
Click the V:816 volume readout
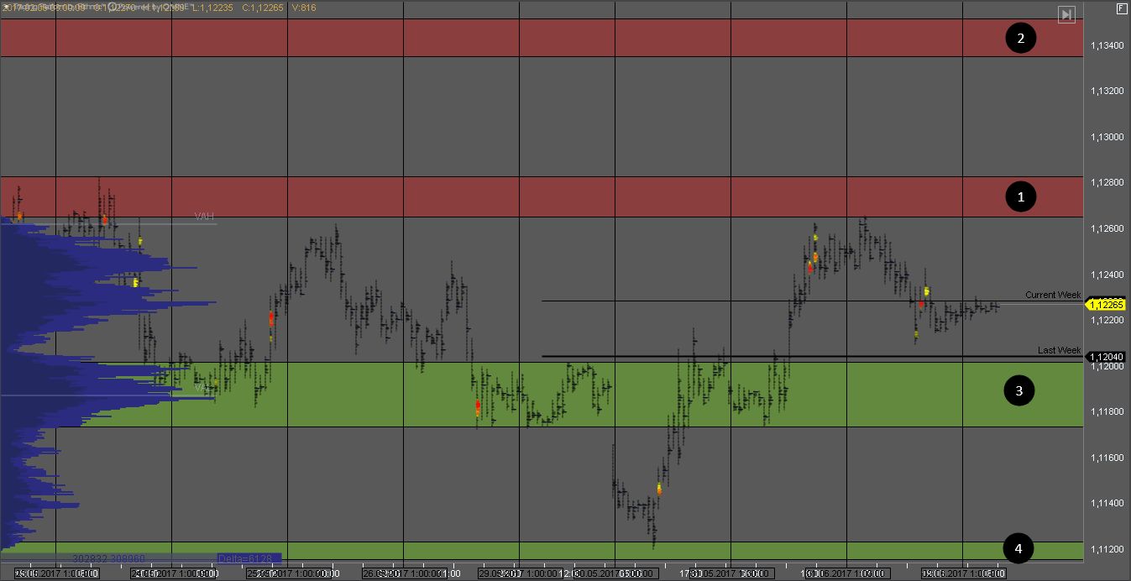tap(303, 8)
